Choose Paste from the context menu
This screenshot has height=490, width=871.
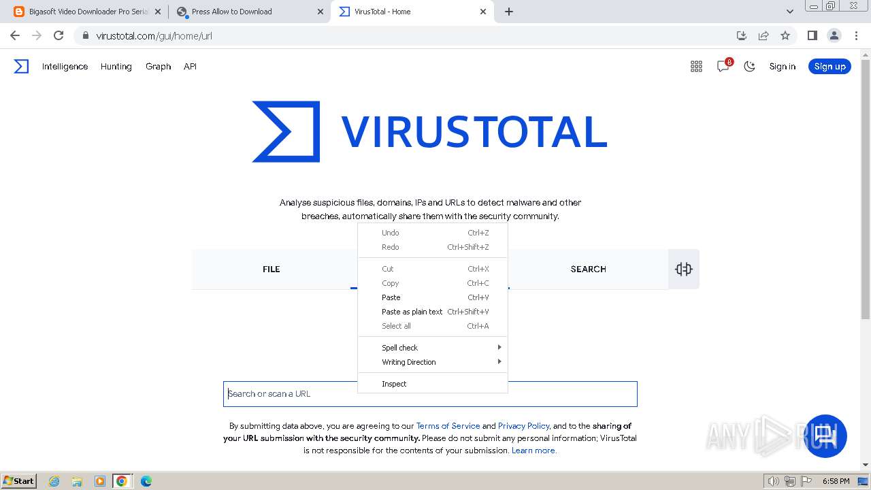pyautogui.click(x=433, y=297)
